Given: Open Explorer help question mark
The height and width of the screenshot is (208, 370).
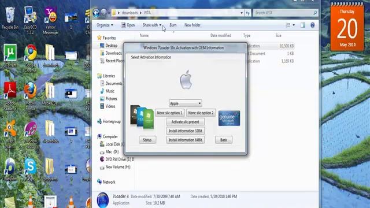Looking at the screenshot, I should click(312, 25).
